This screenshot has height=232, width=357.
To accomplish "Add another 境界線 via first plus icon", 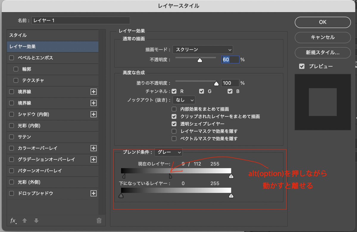I will pos(93,91).
